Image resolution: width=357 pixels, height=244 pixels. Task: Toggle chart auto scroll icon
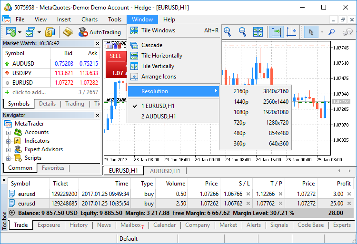coord(276,32)
